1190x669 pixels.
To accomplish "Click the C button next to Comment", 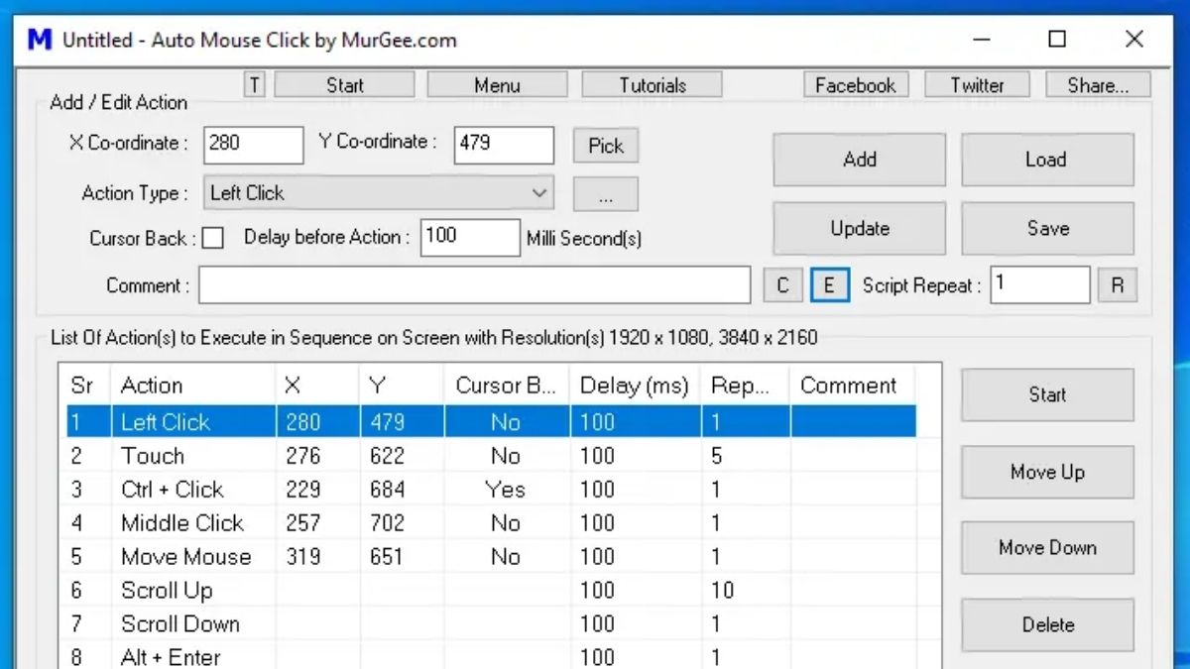I will [x=782, y=286].
